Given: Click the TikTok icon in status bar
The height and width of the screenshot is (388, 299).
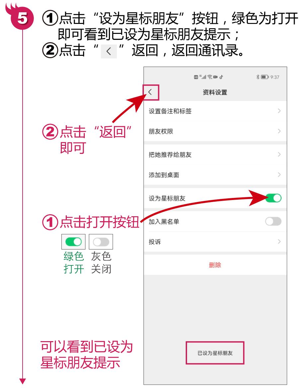Looking at the screenshot, I should point(221,77).
